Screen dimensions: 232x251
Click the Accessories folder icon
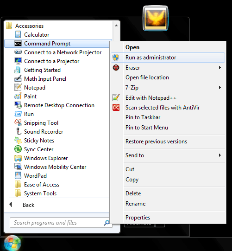[x=9, y=26]
